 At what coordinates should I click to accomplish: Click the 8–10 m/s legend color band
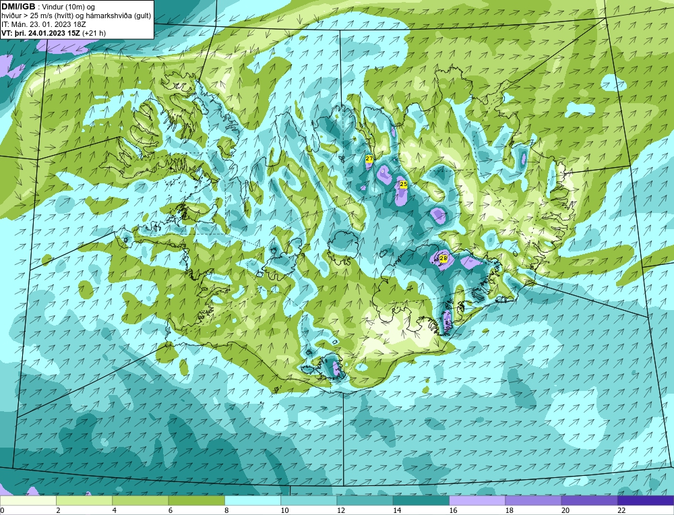[253, 501]
